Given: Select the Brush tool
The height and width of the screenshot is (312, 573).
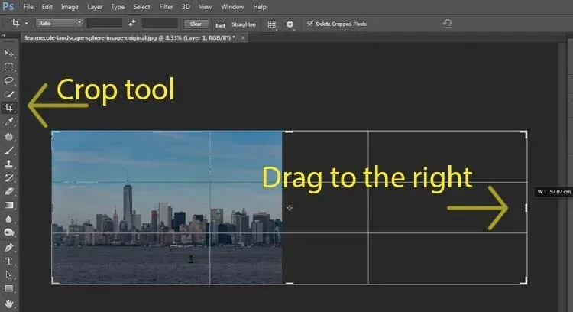Looking at the screenshot, I should 9,151.
